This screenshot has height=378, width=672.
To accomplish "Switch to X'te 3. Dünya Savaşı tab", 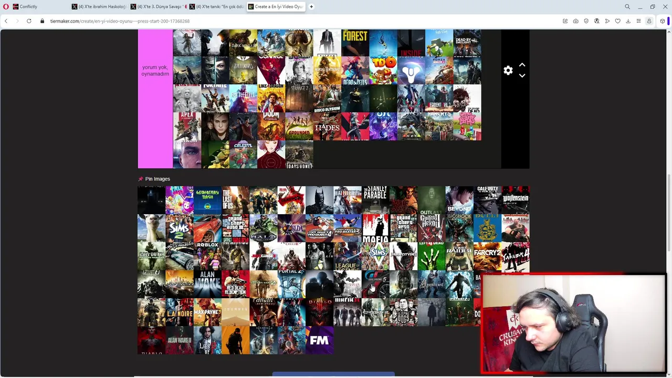I will (157, 7).
